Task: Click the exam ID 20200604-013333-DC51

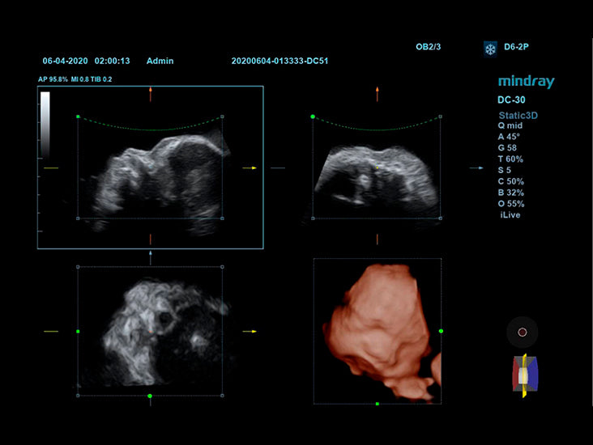Action: [279, 61]
